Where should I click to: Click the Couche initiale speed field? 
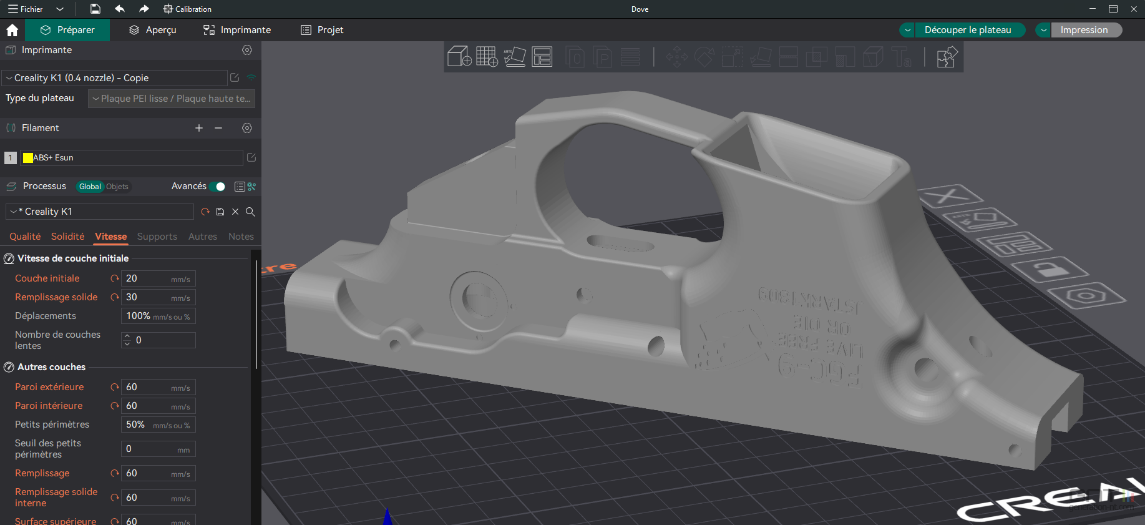(158, 278)
